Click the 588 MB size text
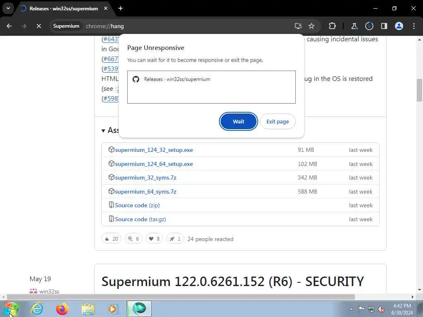This screenshot has height=317, width=423. click(307, 192)
